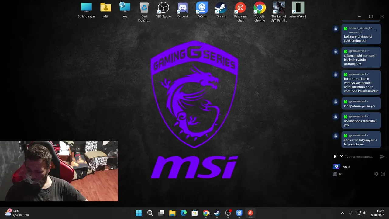
Task: Click the '1/1' channel count text
Action: pos(341,174)
